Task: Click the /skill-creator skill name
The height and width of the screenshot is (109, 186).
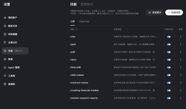Action: pyautogui.click(x=77, y=75)
